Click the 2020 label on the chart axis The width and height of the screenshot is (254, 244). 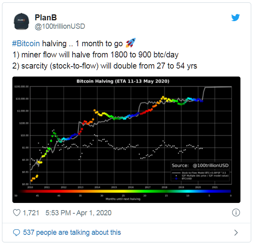(198, 187)
